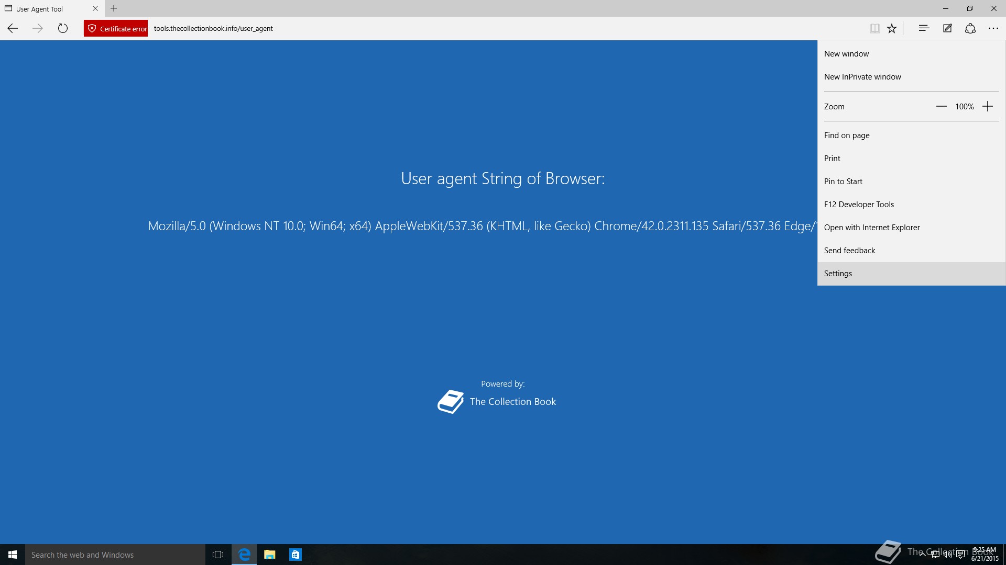Open the Store from the taskbar

[296, 555]
